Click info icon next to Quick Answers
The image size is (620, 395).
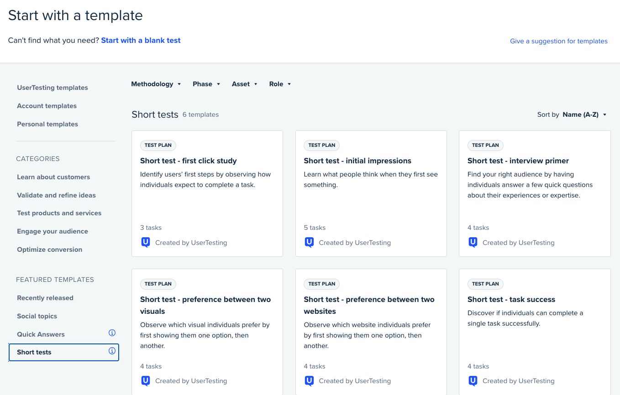click(112, 333)
